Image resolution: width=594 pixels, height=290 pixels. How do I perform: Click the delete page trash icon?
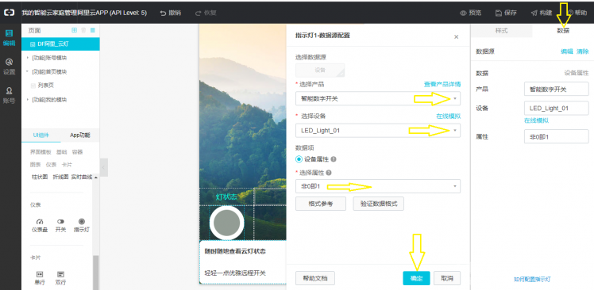(83, 30)
